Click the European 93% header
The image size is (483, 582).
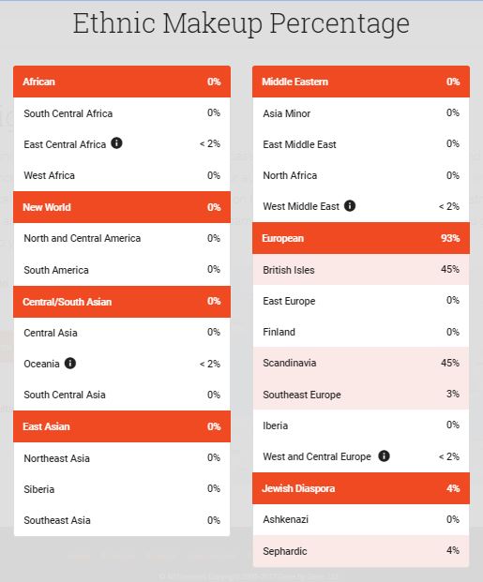361,238
